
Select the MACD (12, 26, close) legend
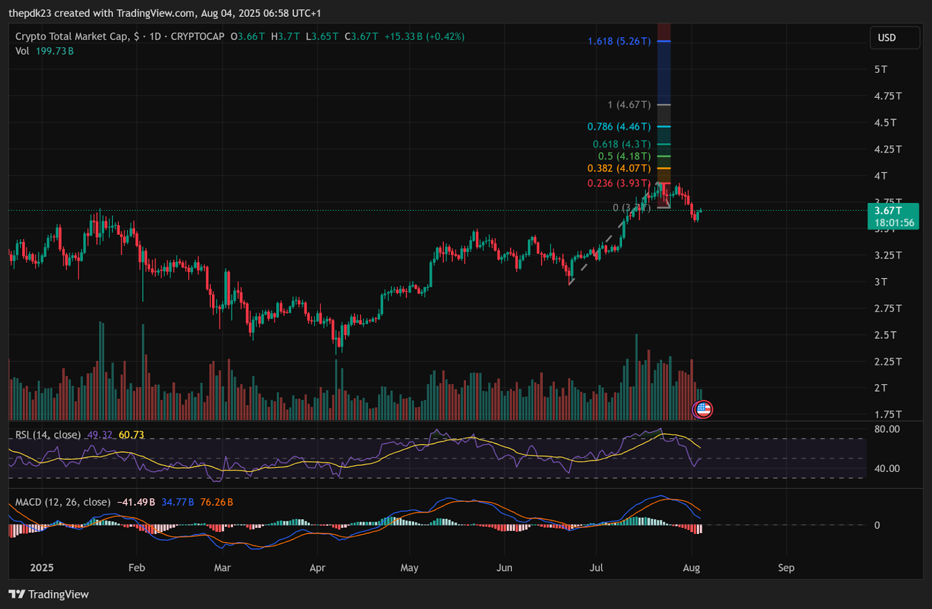(x=62, y=502)
